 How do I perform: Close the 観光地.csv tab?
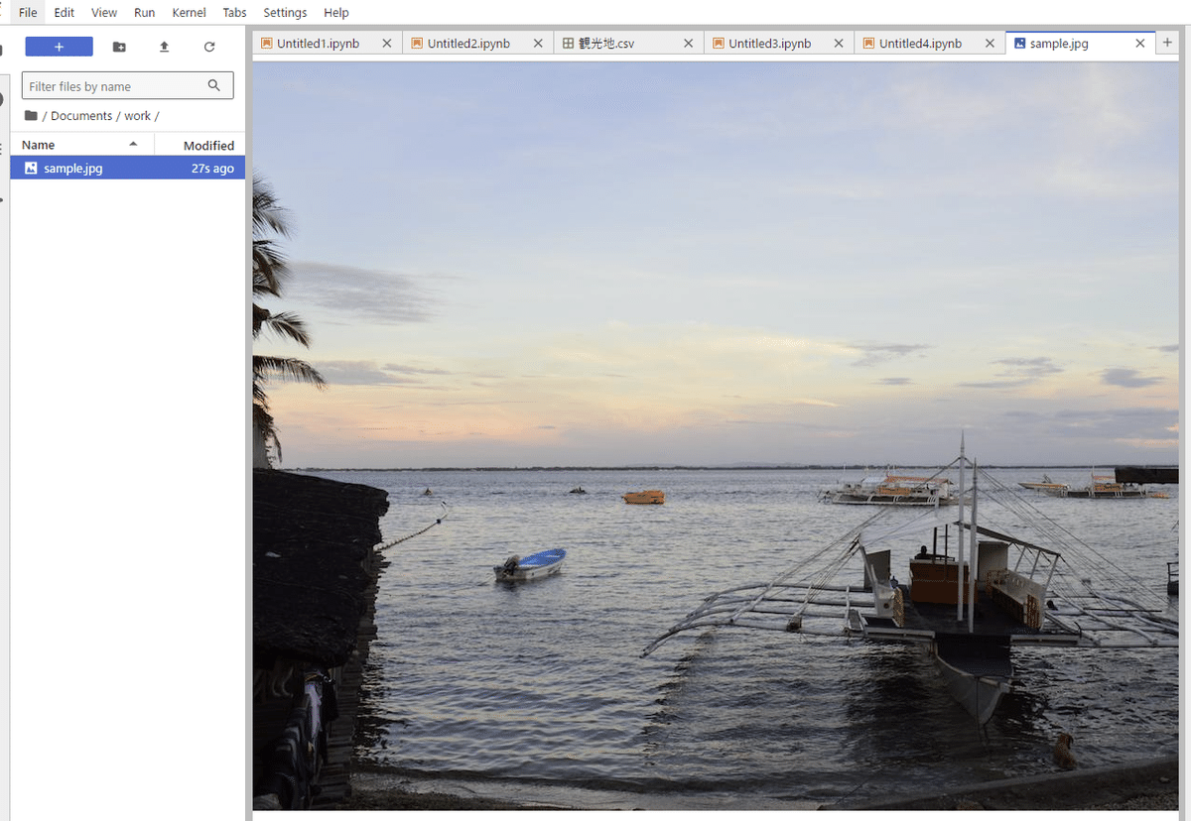pos(688,44)
